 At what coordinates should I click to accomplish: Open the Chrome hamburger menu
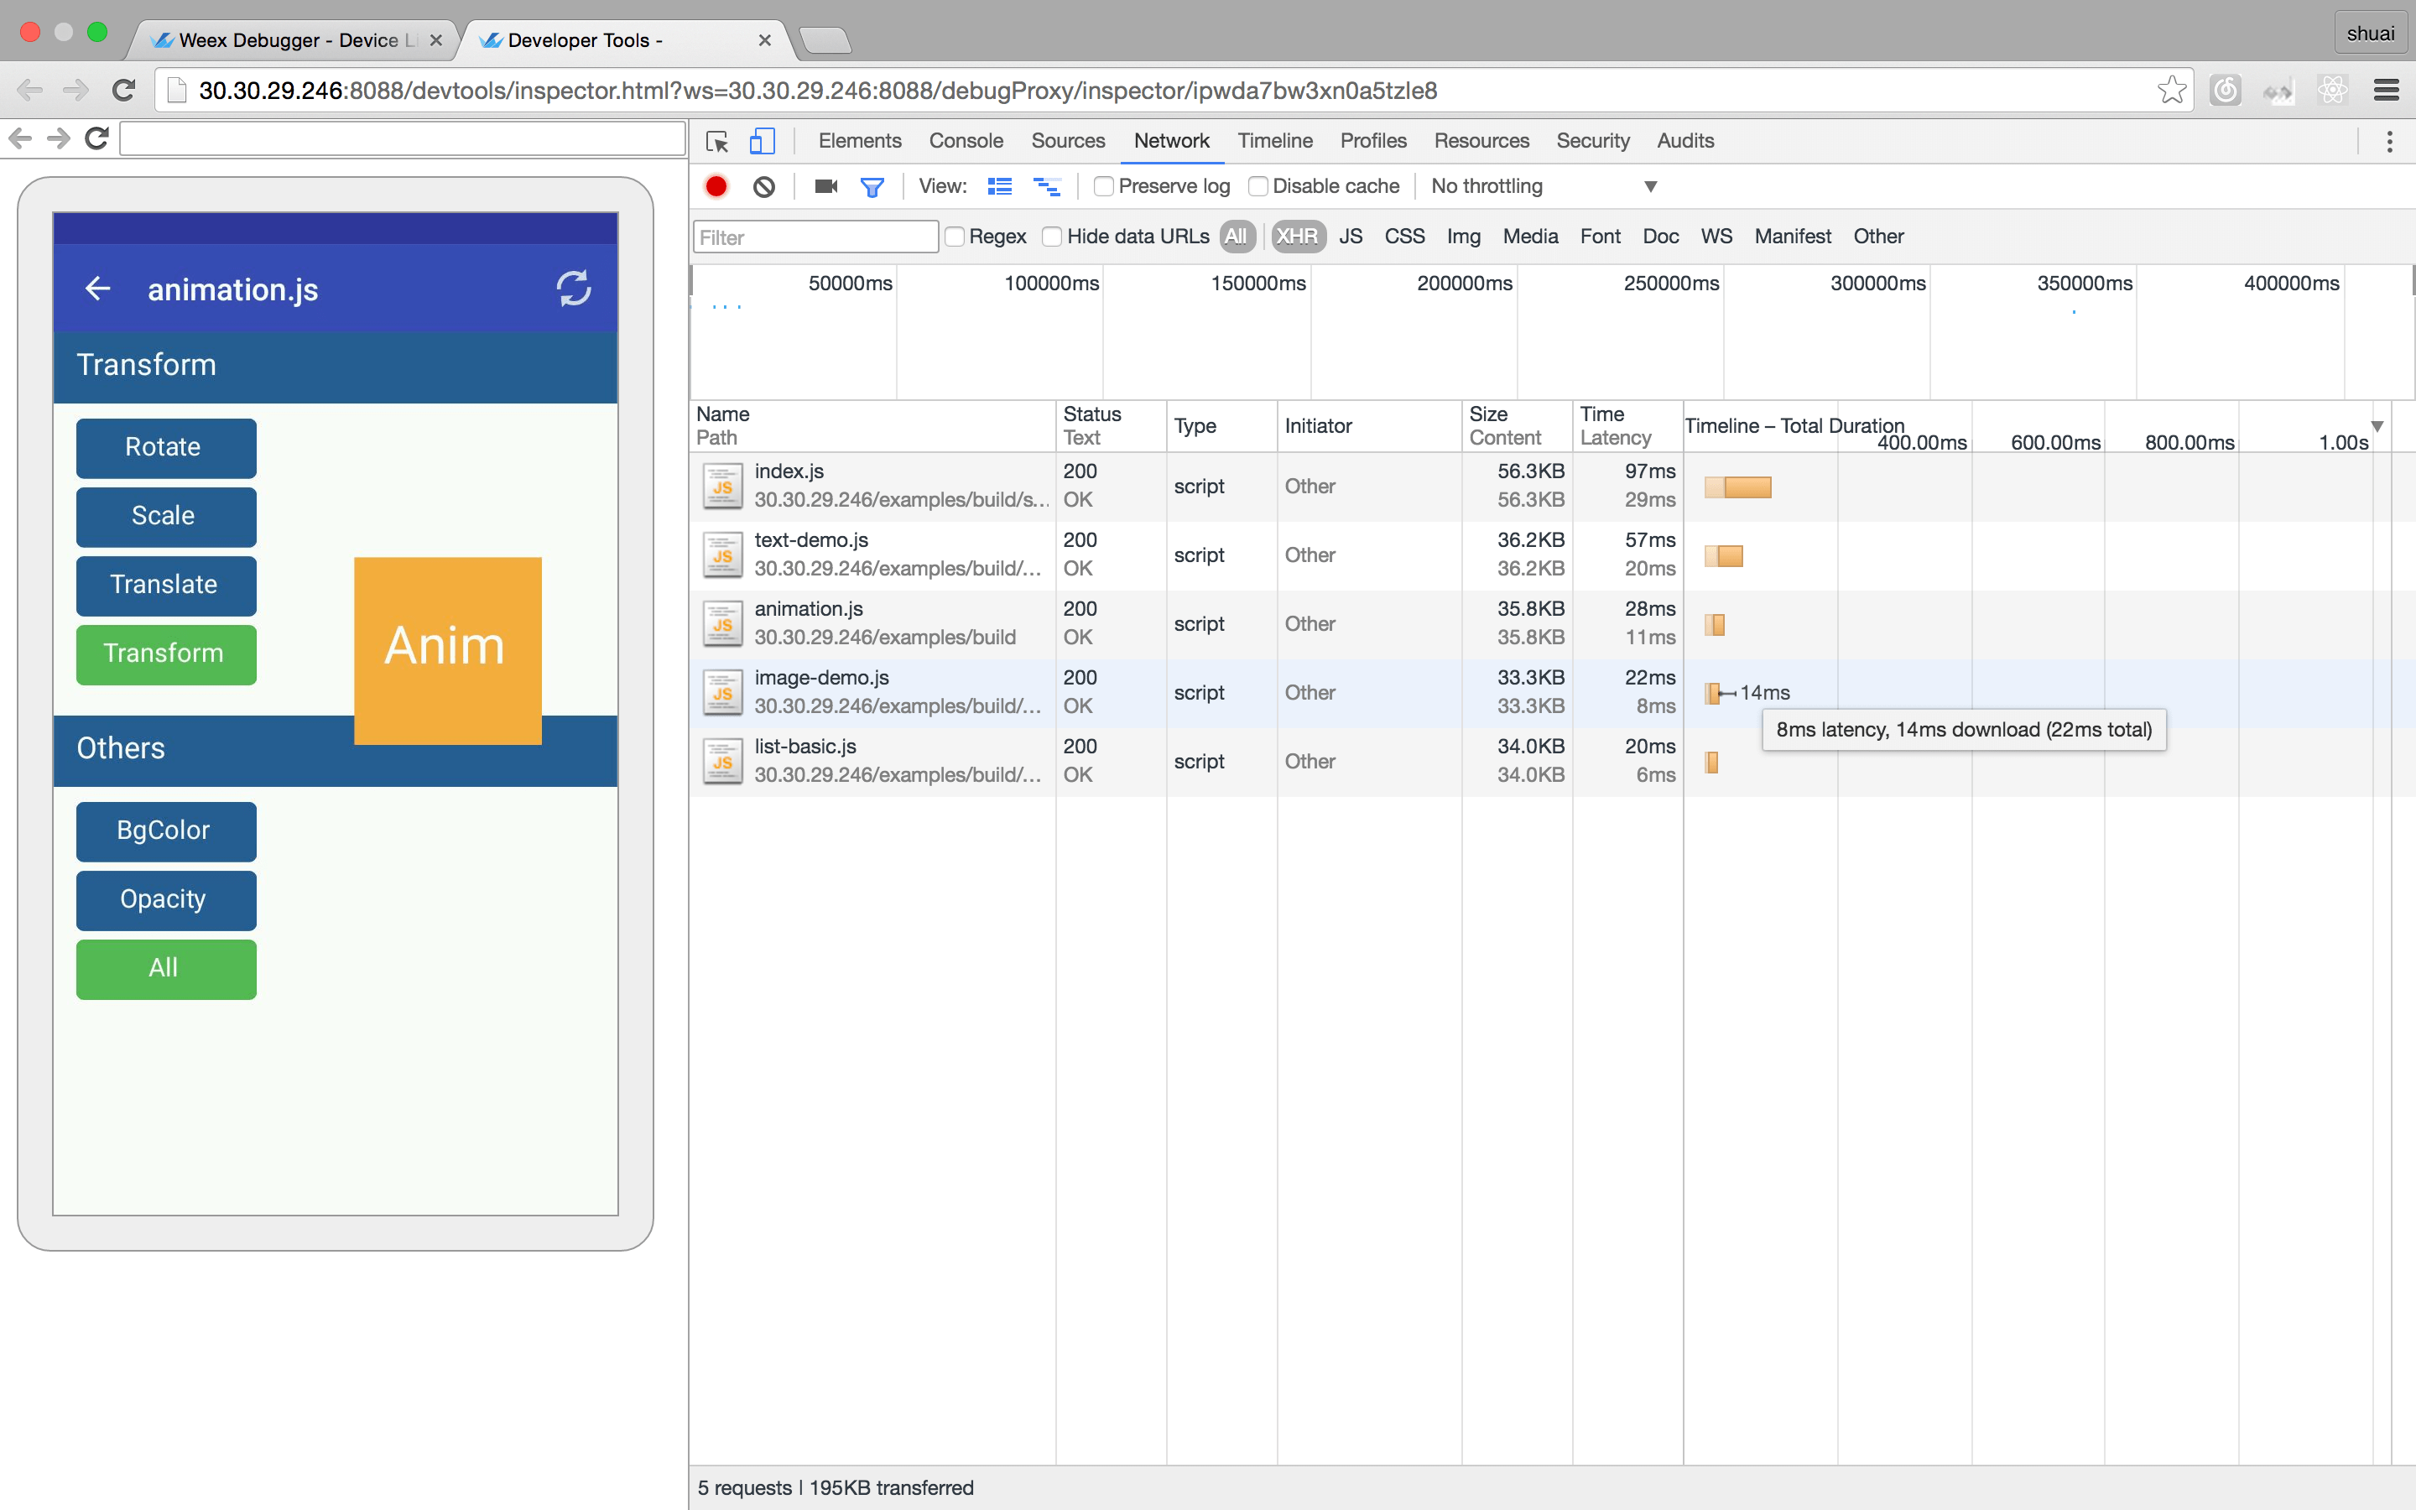pos(2386,90)
